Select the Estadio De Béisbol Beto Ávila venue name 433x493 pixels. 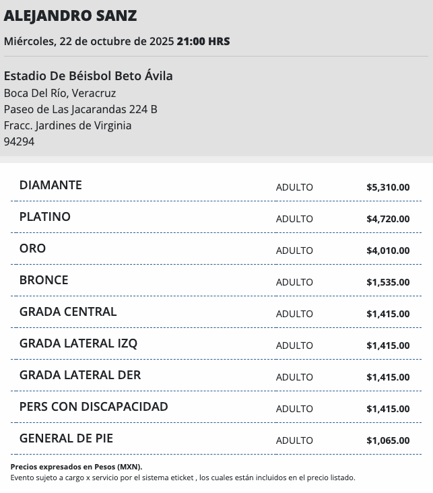tap(88, 75)
